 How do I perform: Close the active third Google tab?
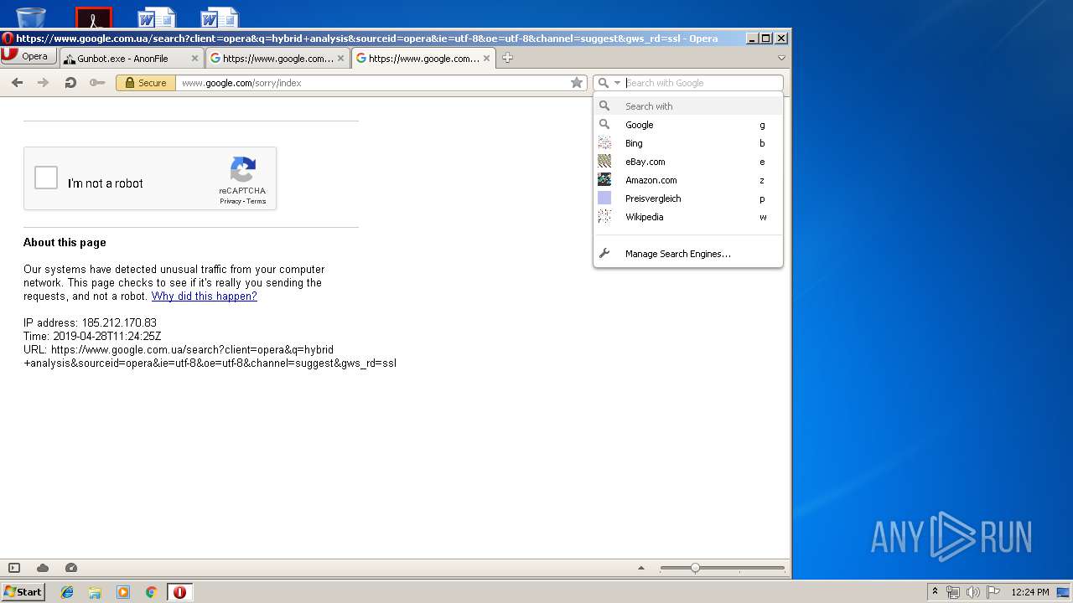[486, 59]
